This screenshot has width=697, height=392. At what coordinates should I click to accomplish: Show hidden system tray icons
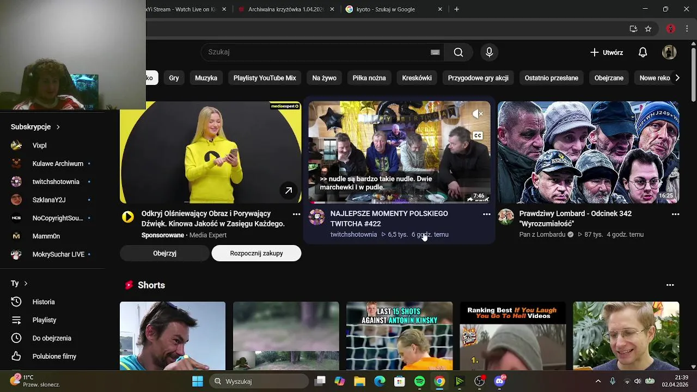pyautogui.click(x=598, y=381)
